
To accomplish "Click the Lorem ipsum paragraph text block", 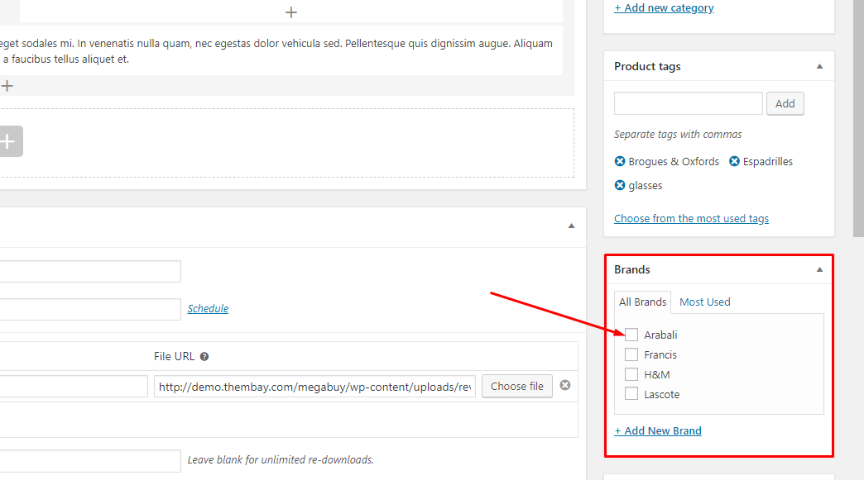I will click(x=280, y=51).
